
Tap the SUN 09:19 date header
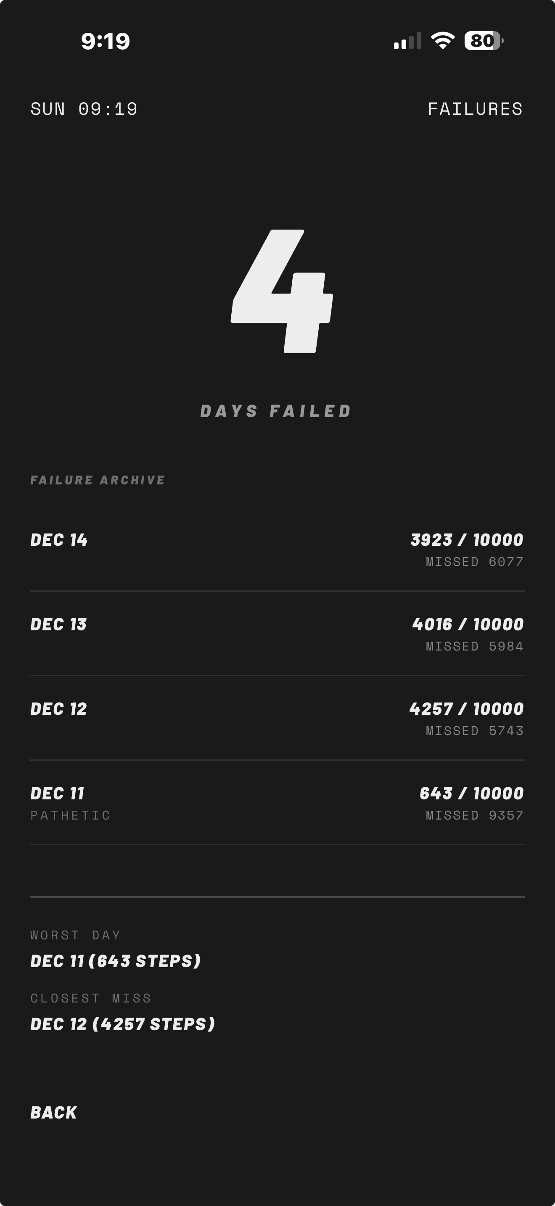(x=84, y=109)
